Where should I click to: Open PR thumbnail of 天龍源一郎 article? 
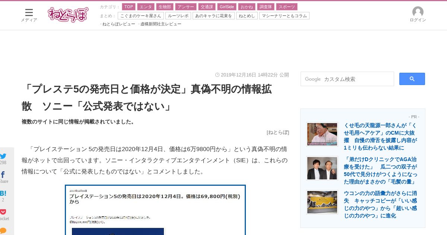(x=322, y=134)
